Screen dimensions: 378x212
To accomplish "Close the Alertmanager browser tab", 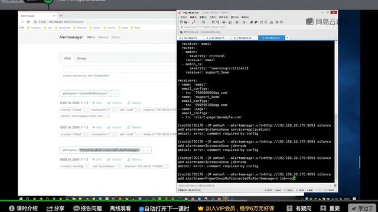I will click(54, 16).
